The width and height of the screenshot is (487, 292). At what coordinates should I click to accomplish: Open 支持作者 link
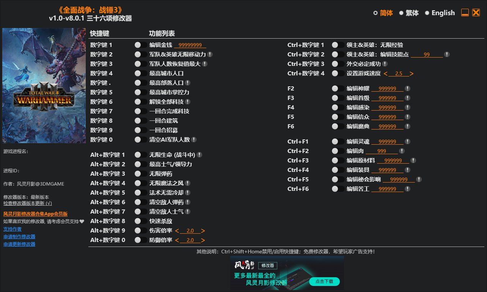[x=13, y=229]
